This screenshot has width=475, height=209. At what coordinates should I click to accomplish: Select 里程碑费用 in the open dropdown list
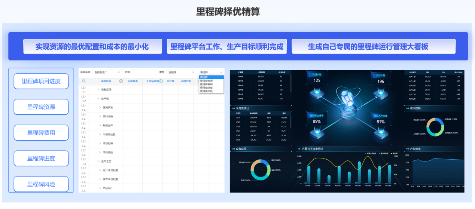(206, 84)
